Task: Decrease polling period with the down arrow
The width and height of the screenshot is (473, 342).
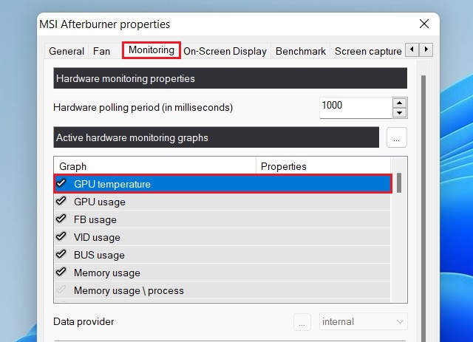Action: (400, 113)
